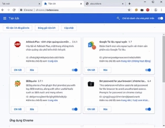Open the browser lock extension toolbar icon
Viewport: 165px width, 128px height.
(142, 10)
